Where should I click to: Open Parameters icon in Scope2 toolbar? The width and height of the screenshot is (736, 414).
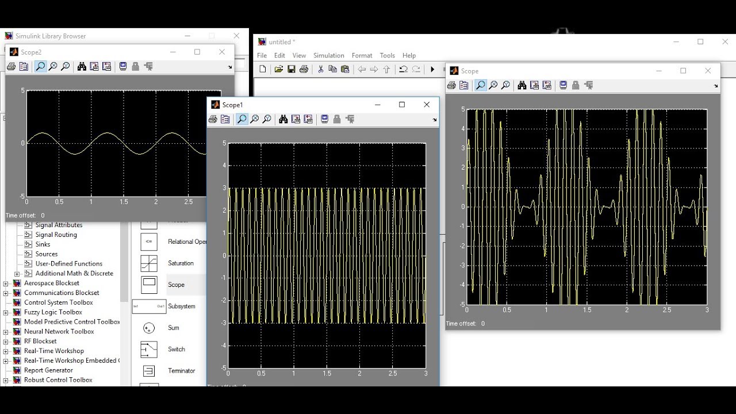coord(24,67)
